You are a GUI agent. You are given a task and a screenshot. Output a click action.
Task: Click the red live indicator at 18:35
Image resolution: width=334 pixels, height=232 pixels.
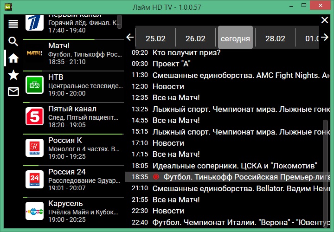click(156, 177)
